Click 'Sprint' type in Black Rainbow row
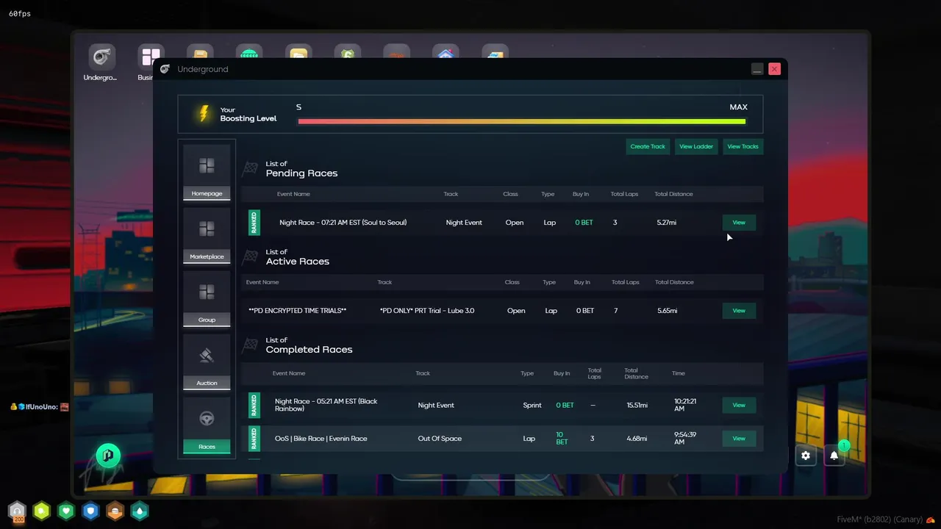 click(532, 406)
